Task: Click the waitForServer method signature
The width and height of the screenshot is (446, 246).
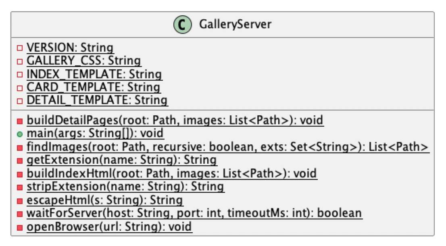Action: point(194,213)
